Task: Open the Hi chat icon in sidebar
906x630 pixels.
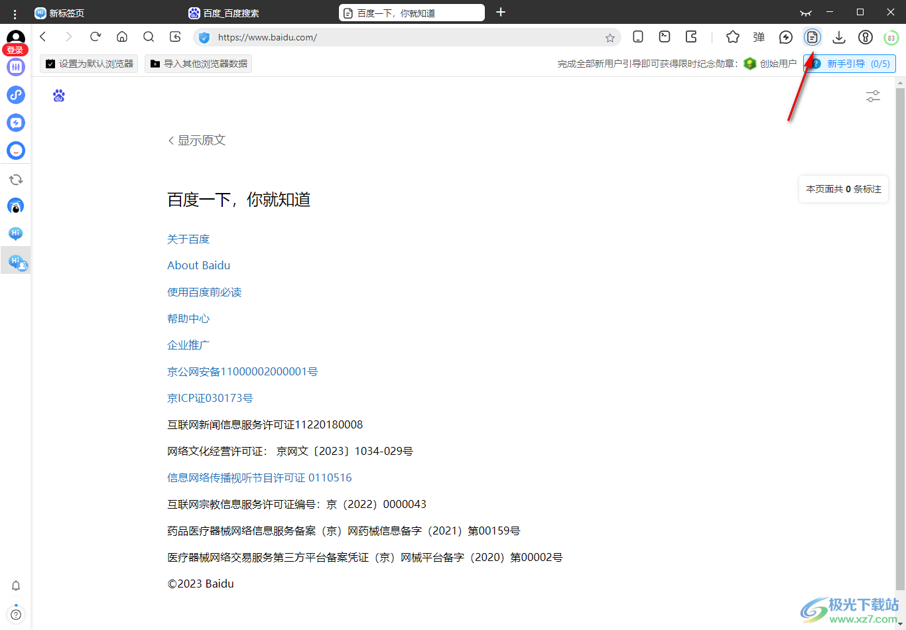Action: [16, 233]
